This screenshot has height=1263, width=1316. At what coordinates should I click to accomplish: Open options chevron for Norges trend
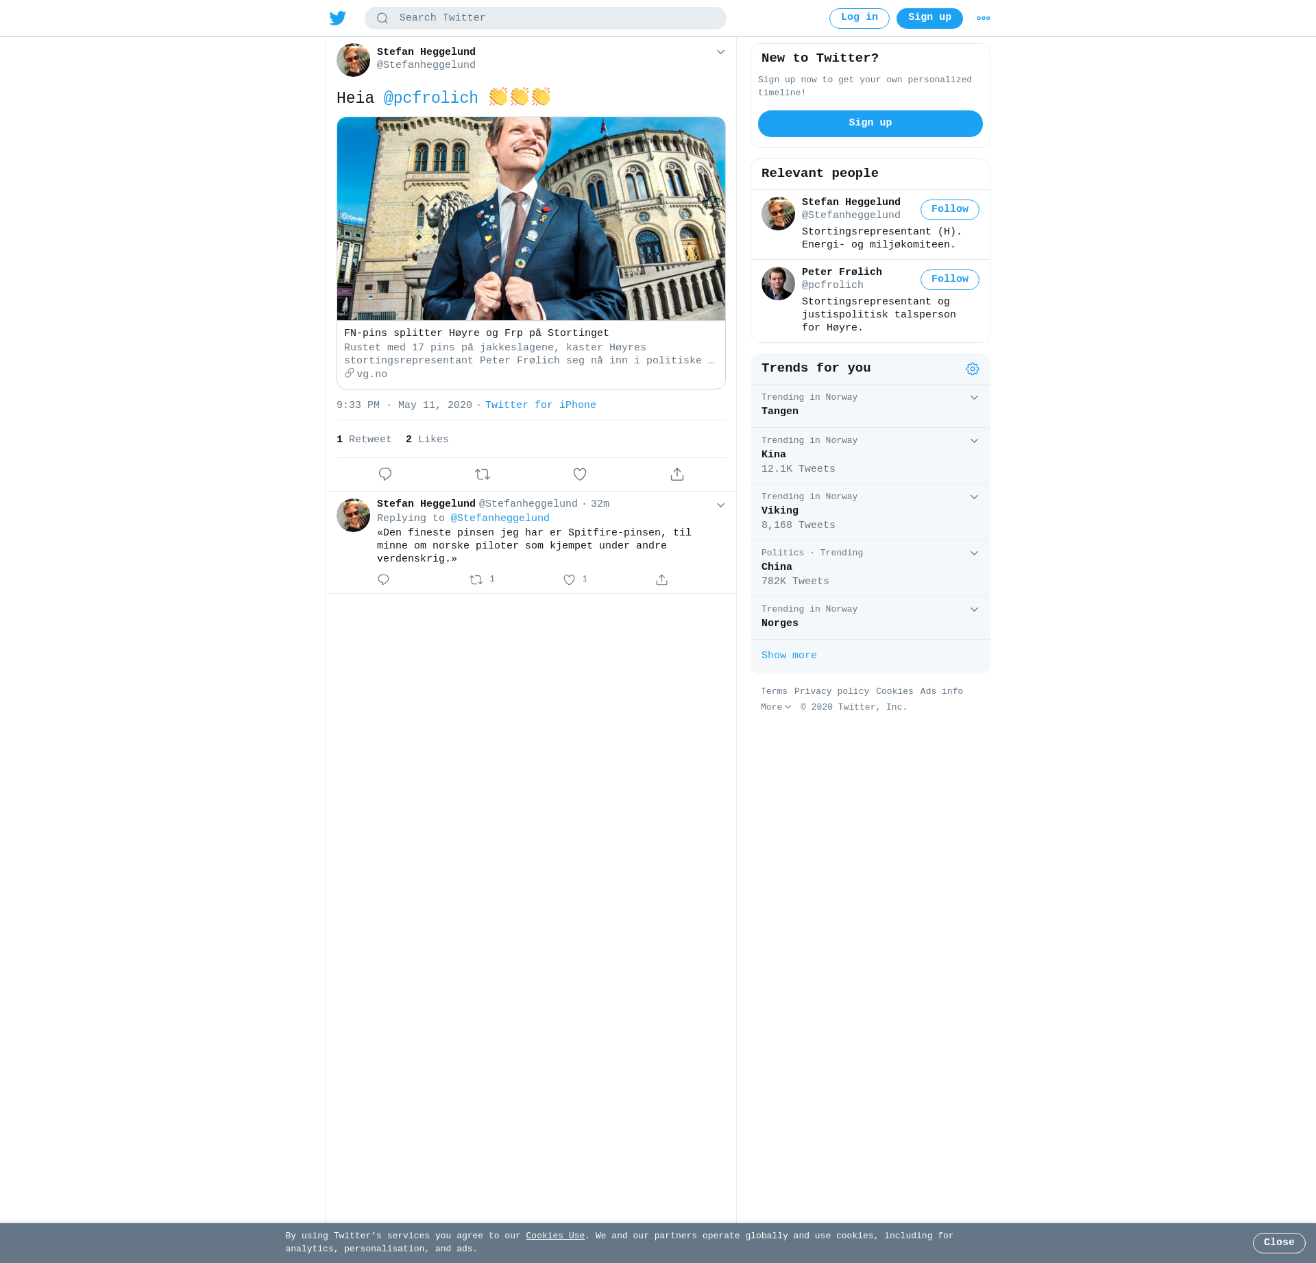point(974,610)
